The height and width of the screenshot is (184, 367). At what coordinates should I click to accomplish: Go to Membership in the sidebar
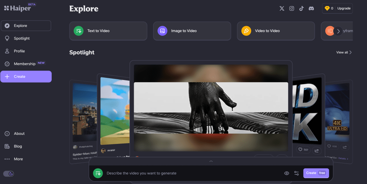(x=24, y=64)
